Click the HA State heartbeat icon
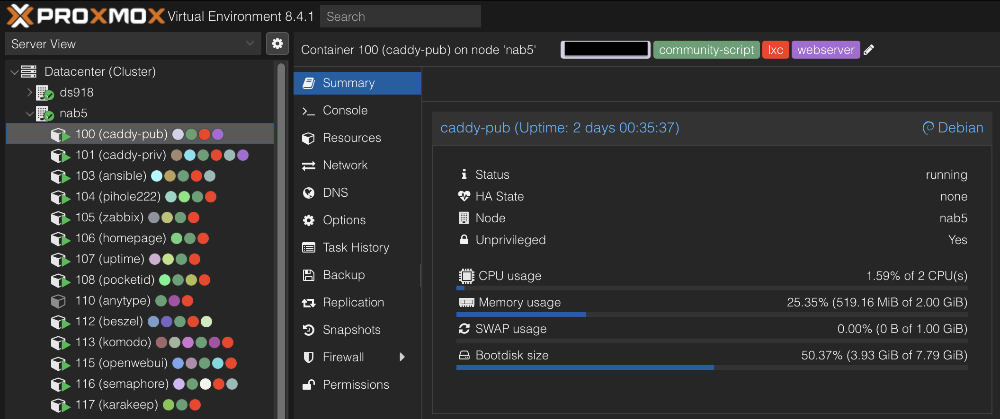The width and height of the screenshot is (1000, 419). click(x=464, y=196)
